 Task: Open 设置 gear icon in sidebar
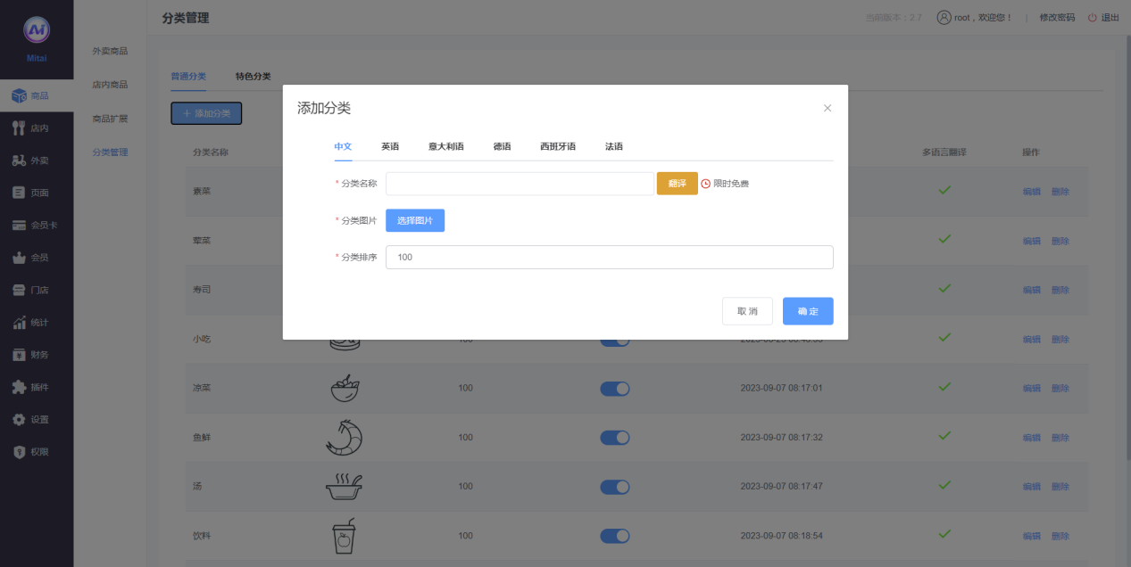click(x=19, y=419)
